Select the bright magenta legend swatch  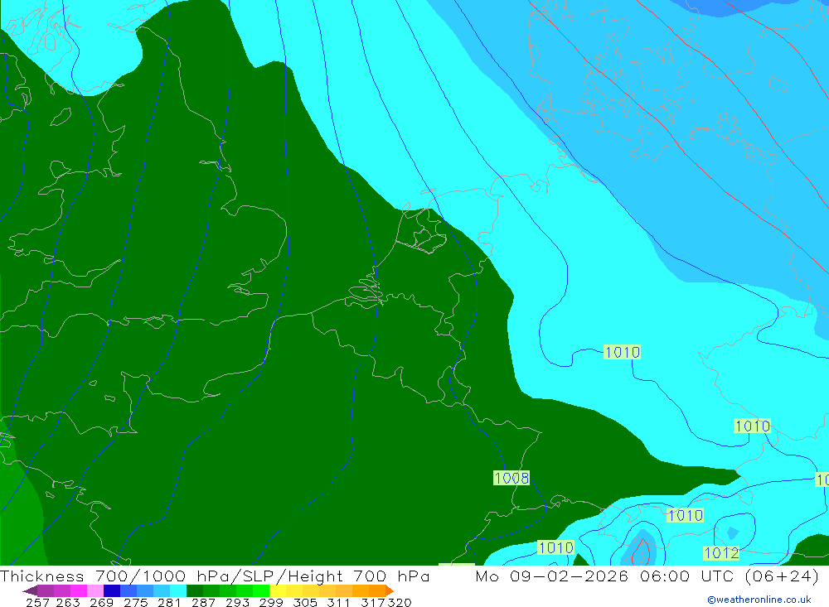click(x=78, y=590)
